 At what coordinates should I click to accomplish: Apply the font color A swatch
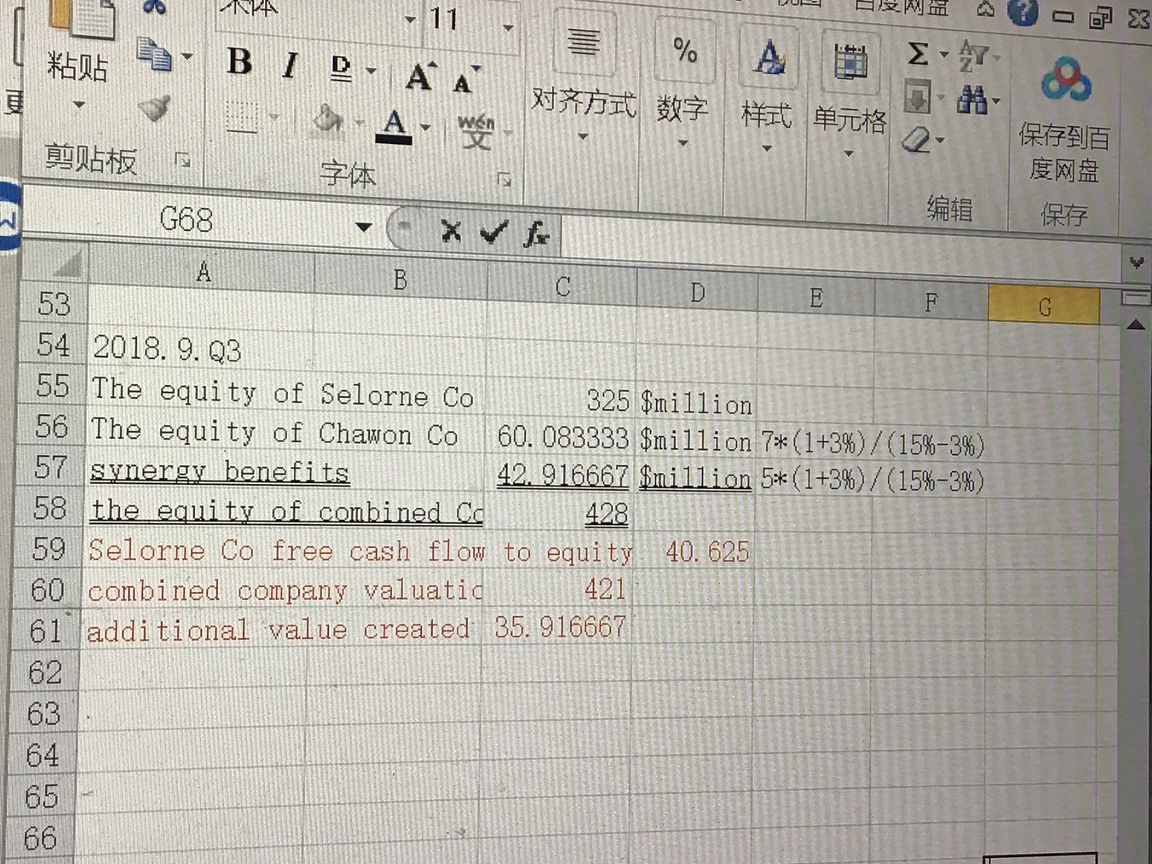(395, 125)
